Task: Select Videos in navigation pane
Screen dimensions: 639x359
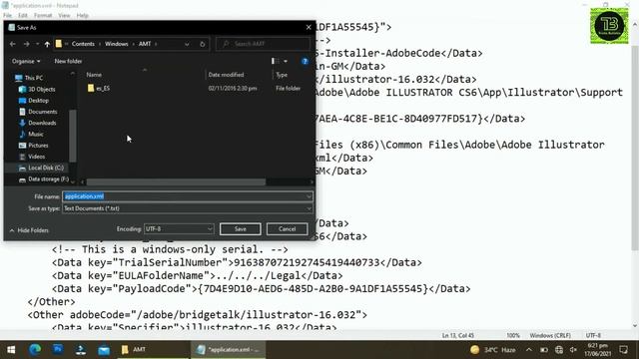Action: 36,157
